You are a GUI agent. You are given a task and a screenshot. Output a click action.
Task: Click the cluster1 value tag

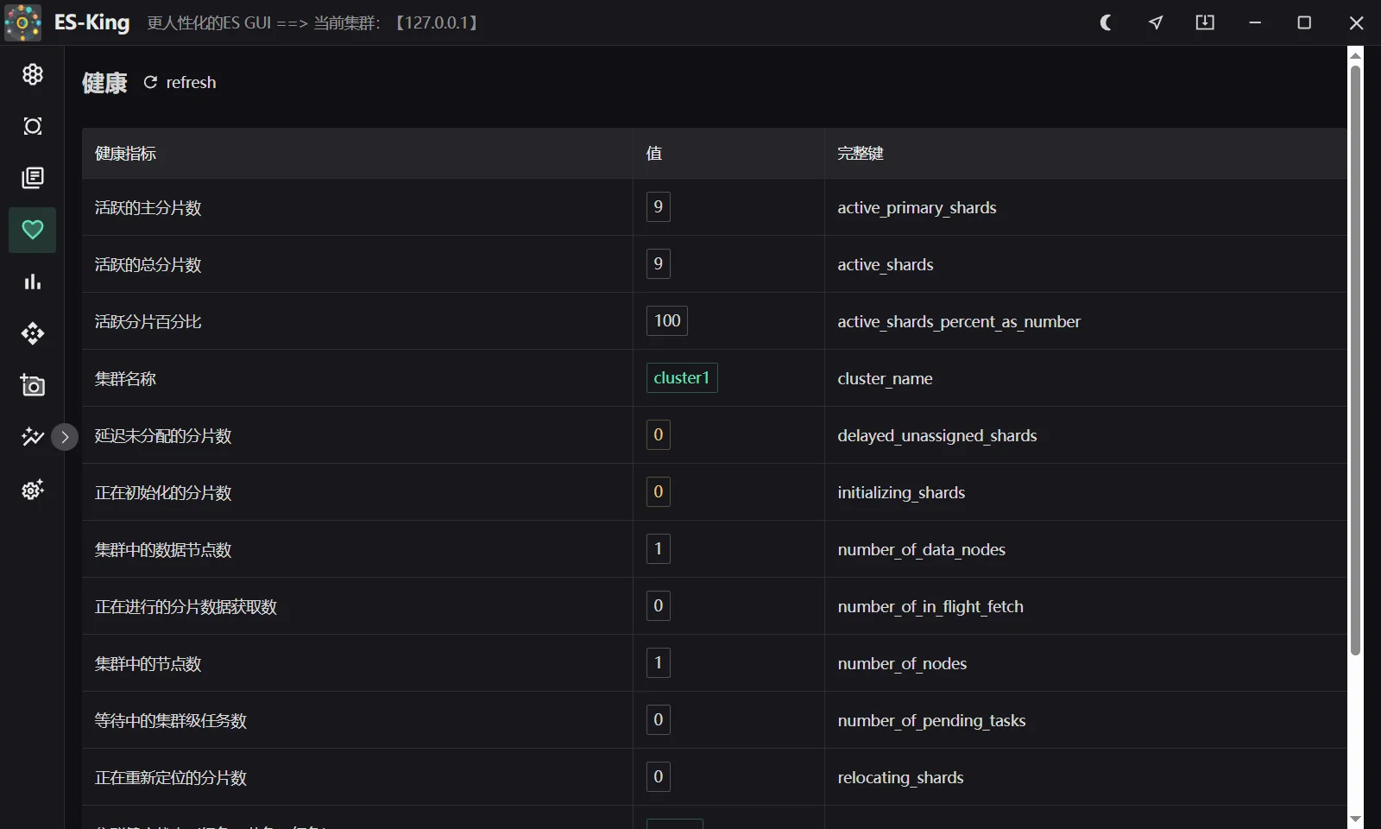(682, 377)
